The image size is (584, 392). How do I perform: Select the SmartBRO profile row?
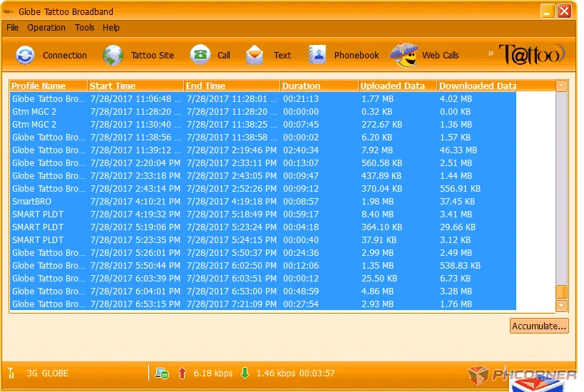[x=262, y=202]
